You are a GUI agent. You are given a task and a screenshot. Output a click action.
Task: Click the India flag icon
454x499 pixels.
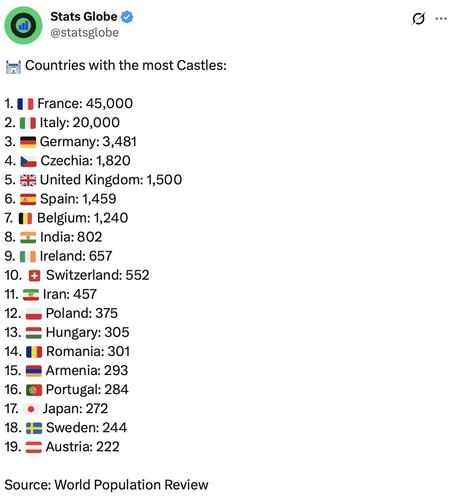tap(28, 238)
